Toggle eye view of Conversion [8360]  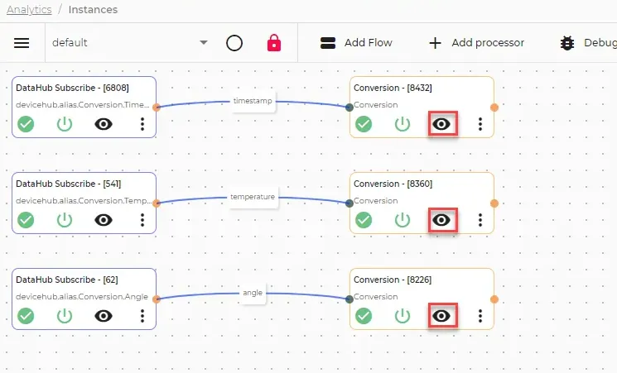441,220
